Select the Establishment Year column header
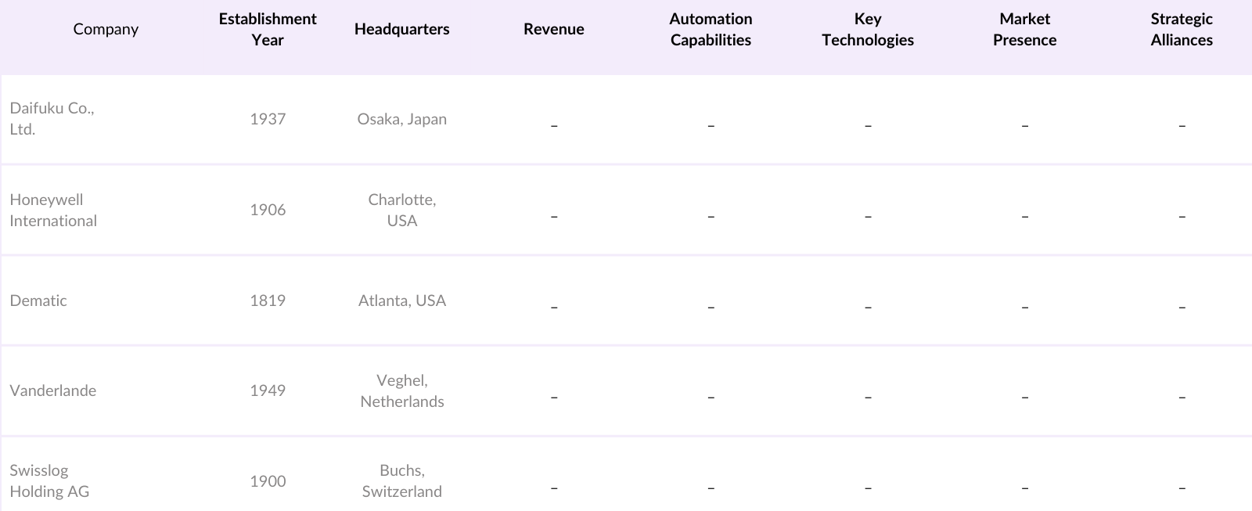This screenshot has width=1252, height=511. tap(268, 29)
